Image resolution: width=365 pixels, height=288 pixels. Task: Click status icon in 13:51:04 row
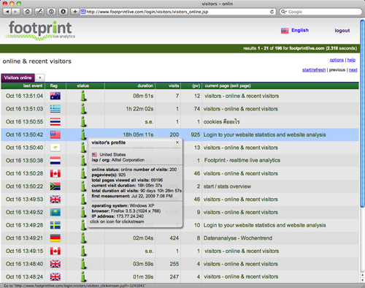tap(83, 96)
